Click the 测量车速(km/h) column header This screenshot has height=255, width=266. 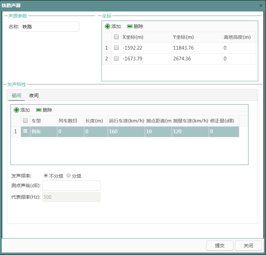[x=190, y=121]
